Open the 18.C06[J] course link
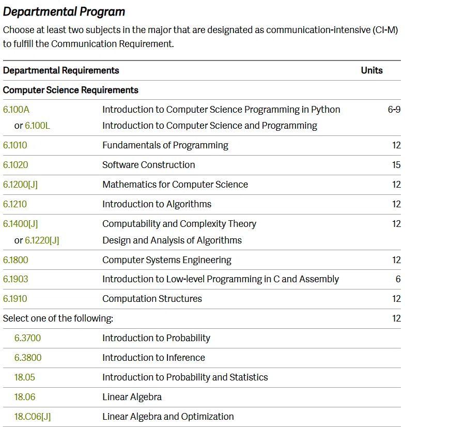The width and height of the screenshot is (465, 427). 33,417
